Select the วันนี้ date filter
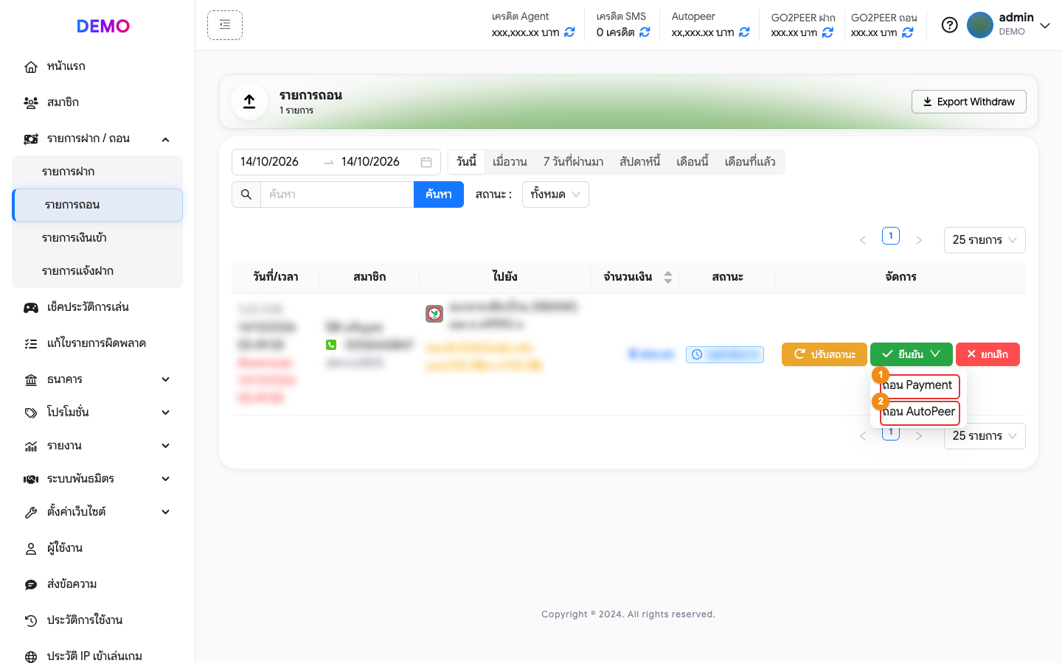This screenshot has height=663, width=1062. [467, 162]
